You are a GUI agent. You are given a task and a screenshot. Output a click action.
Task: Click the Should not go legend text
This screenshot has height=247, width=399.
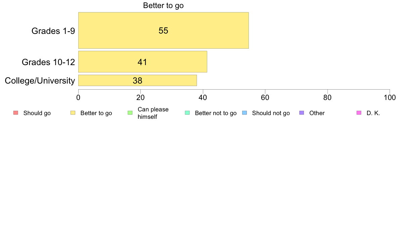pyautogui.click(x=271, y=113)
